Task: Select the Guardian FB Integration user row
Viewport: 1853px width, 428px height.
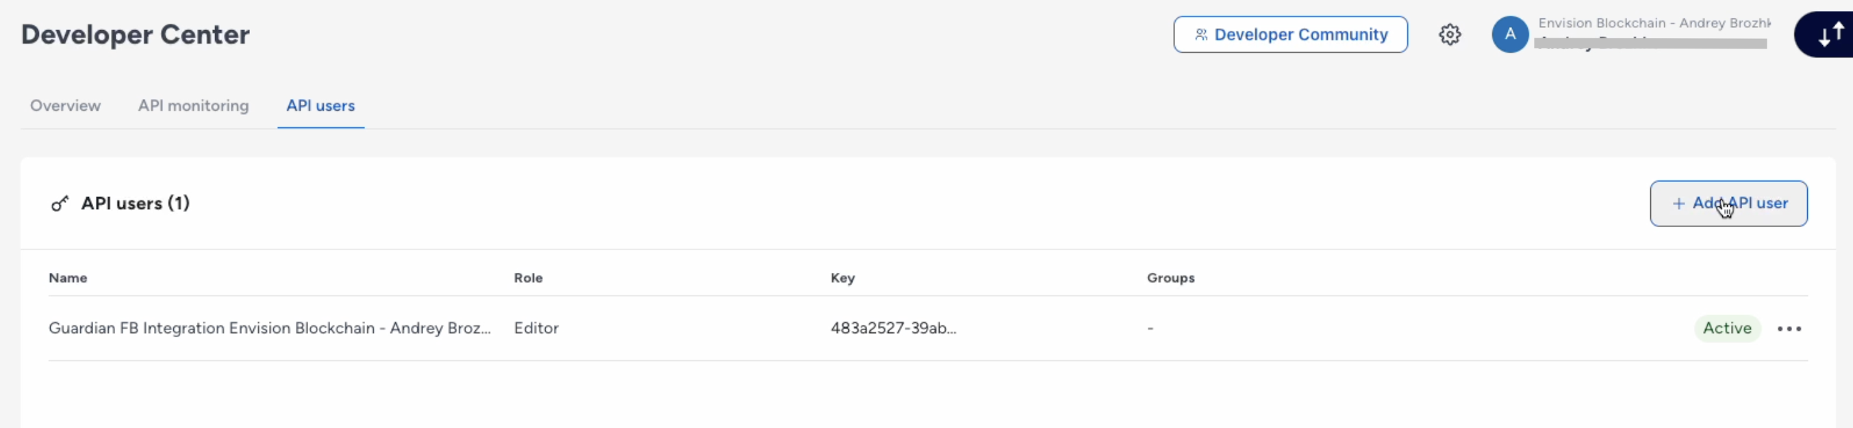Action: 270,328
